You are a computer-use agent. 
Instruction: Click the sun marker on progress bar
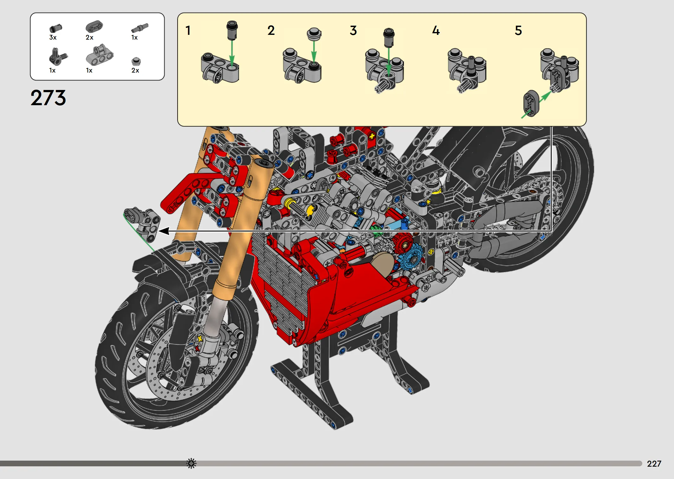[191, 463]
